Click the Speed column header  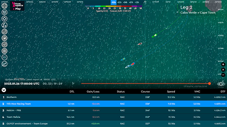pos(171,92)
